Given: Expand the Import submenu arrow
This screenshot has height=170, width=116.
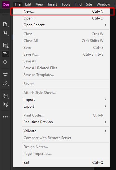Looking at the screenshot, I should pos(105,100).
